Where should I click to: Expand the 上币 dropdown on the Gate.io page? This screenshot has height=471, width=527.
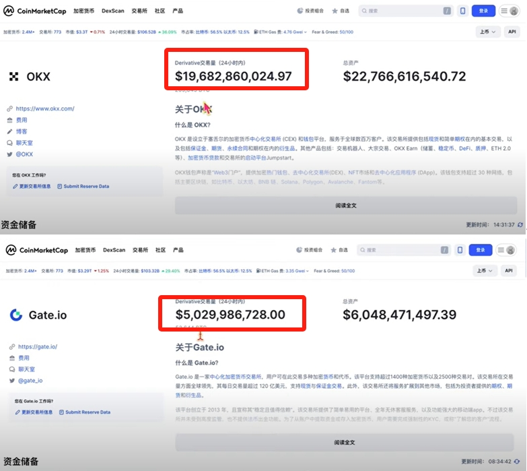click(x=485, y=270)
